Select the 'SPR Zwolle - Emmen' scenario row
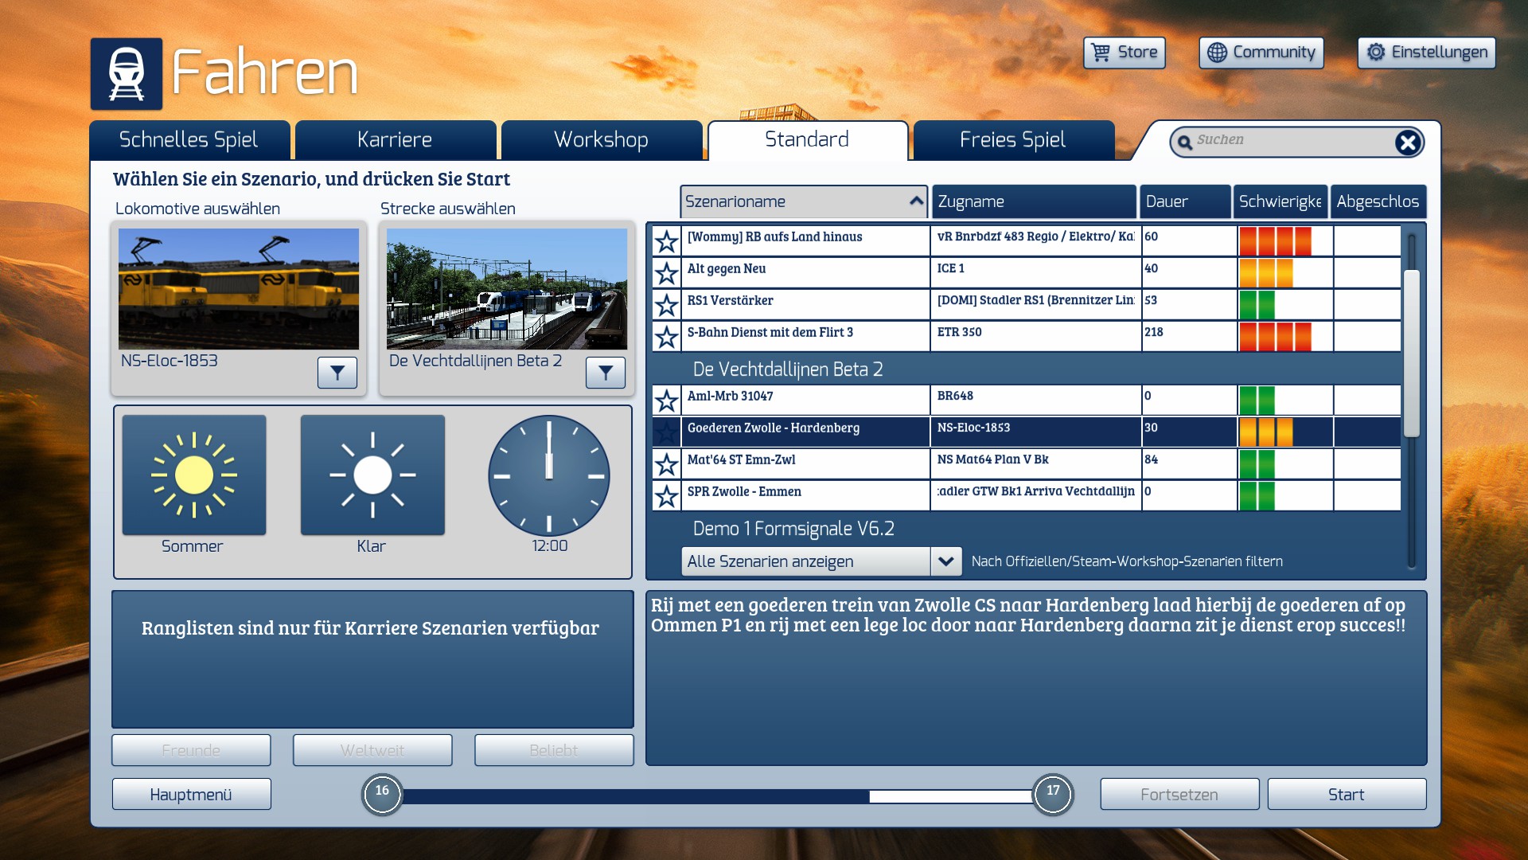The width and height of the screenshot is (1528, 860). point(1027,495)
